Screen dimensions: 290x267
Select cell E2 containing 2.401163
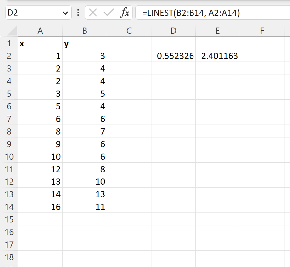pos(217,55)
